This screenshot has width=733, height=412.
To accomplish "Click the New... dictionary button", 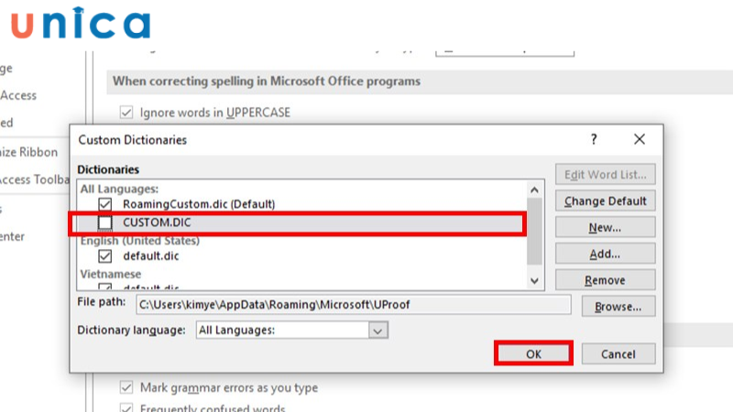I will (x=605, y=227).
